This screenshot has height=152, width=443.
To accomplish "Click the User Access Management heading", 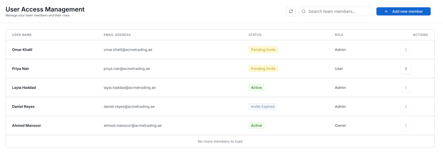I will (x=45, y=9).
